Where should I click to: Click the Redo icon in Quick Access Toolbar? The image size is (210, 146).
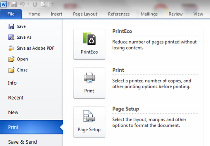point(35,4)
